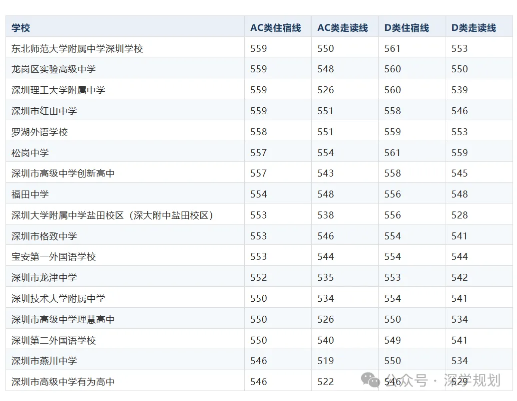Select 深圳市高级中学创新高中 school name
The width and height of the screenshot is (517, 401).
(x=63, y=173)
